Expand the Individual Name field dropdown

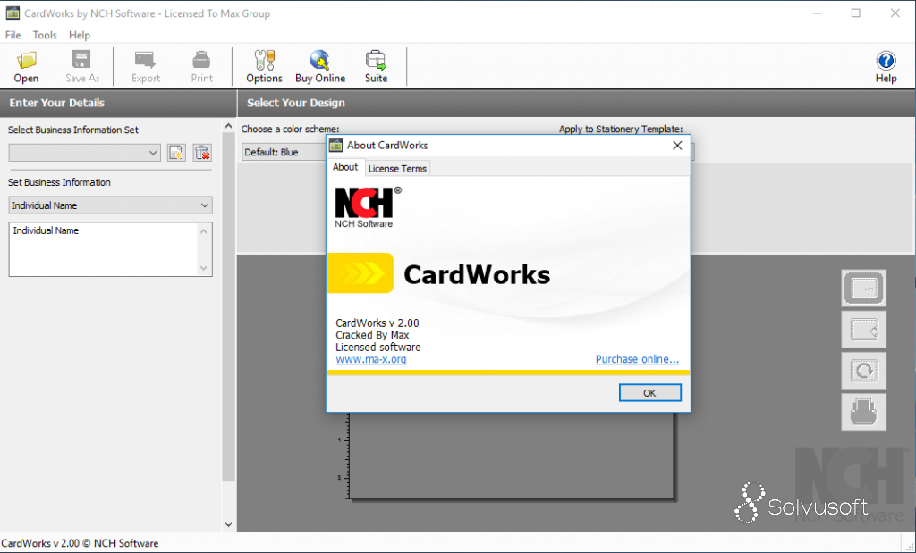[110, 205]
